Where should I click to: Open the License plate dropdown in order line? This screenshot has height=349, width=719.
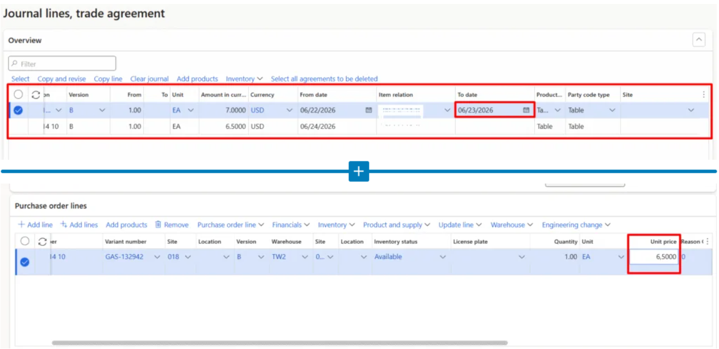522,257
